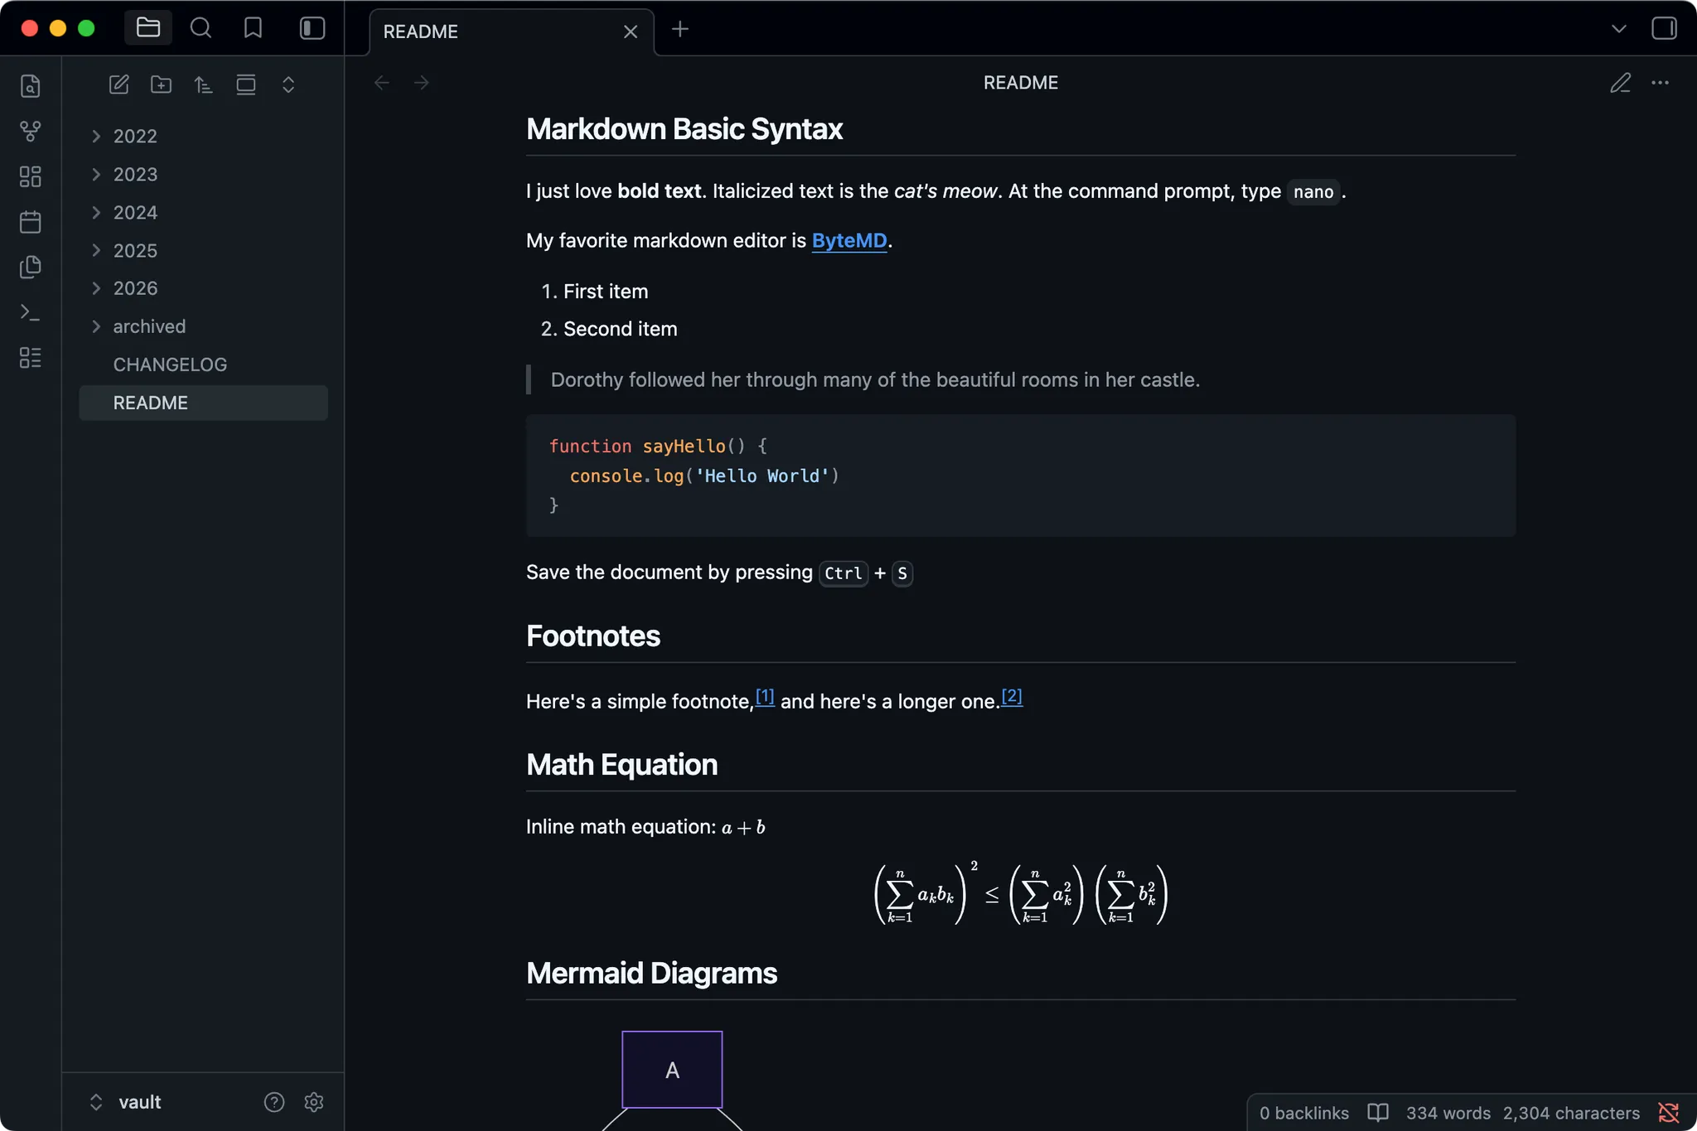Click the JavaScript code block
This screenshot has height=1131, width=1697.
pos(1021,476)
